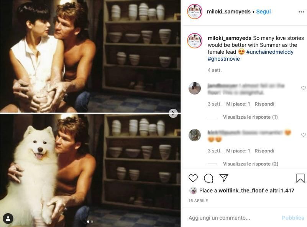307x227 pixels.
Task: Click Segui to follow miloki_samoyeds
Action: pos(263,12)
